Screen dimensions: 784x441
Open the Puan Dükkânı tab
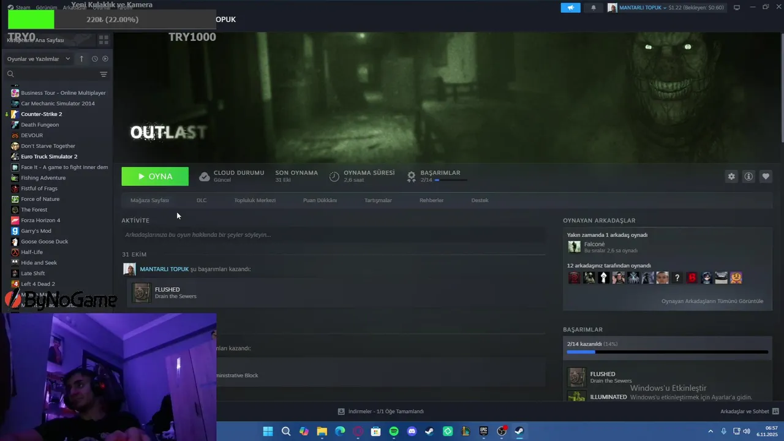(320, 200)
